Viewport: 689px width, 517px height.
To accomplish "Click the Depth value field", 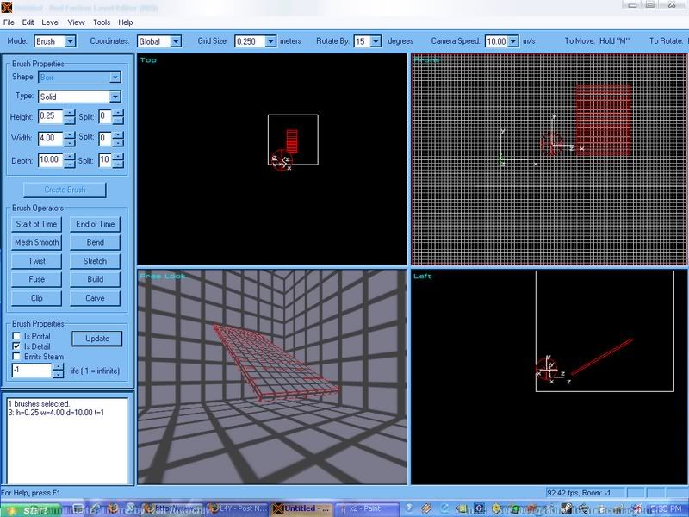I will [x=51, y=160].
